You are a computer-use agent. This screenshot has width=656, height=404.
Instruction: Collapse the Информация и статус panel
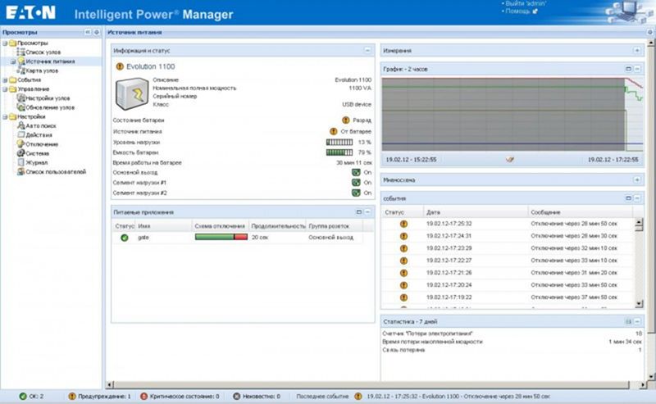click(x=367, y=51)
